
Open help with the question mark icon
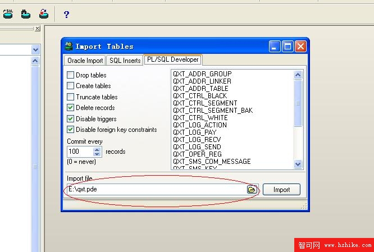point(66,14)
